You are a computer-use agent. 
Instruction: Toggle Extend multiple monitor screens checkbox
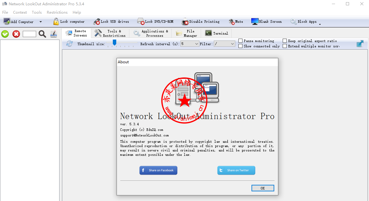(x=285, y=46)
